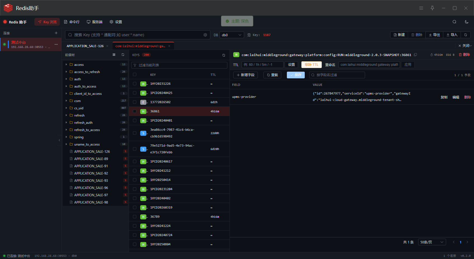Screen dimensions: 474x259
Task: Delete the current key with red 删除
Action: click(465, 55)
